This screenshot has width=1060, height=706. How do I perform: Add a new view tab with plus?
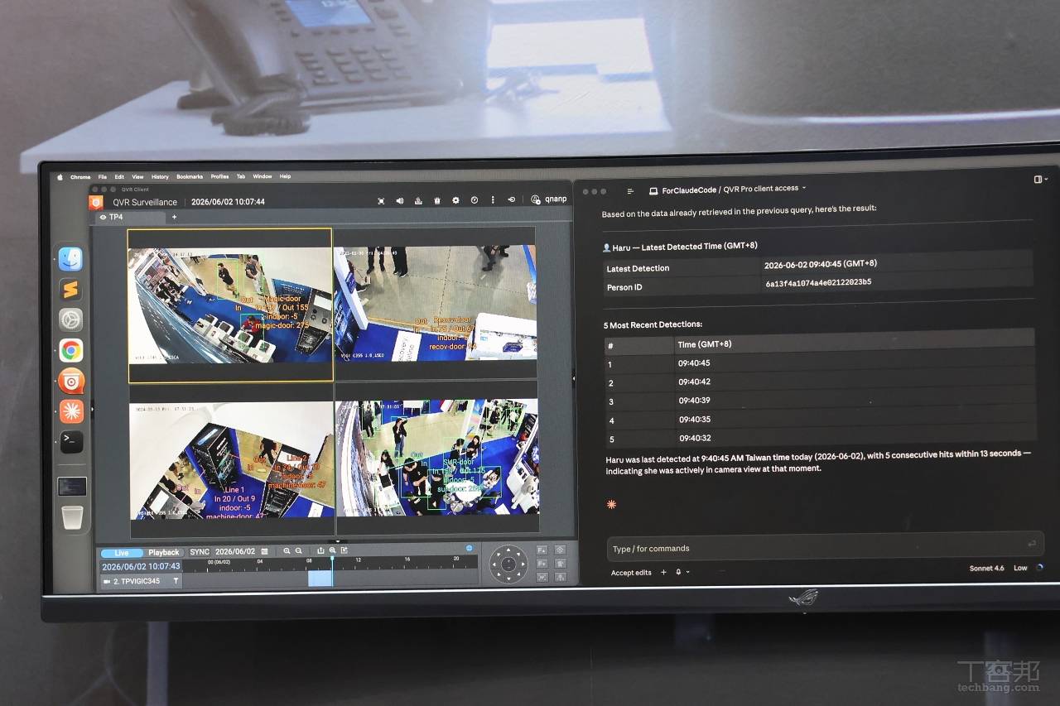coord(174,217)
